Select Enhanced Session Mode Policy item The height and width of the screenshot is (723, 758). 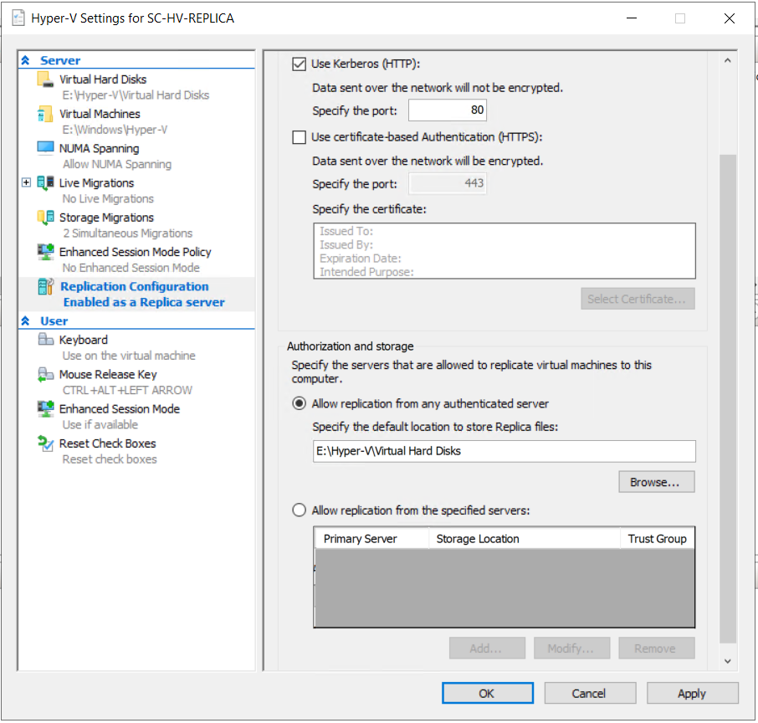pyautogui.click(x=136, y=252)
